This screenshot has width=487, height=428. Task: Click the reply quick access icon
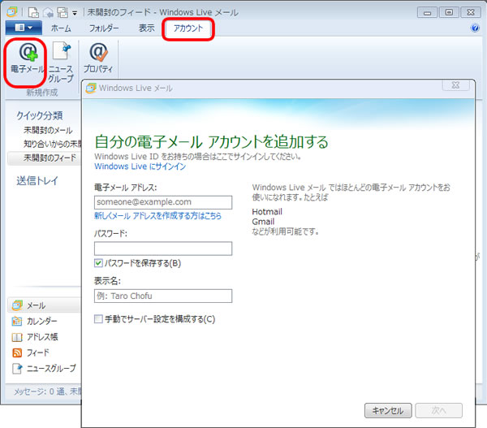pyautogui.click(x=48, y=12)
